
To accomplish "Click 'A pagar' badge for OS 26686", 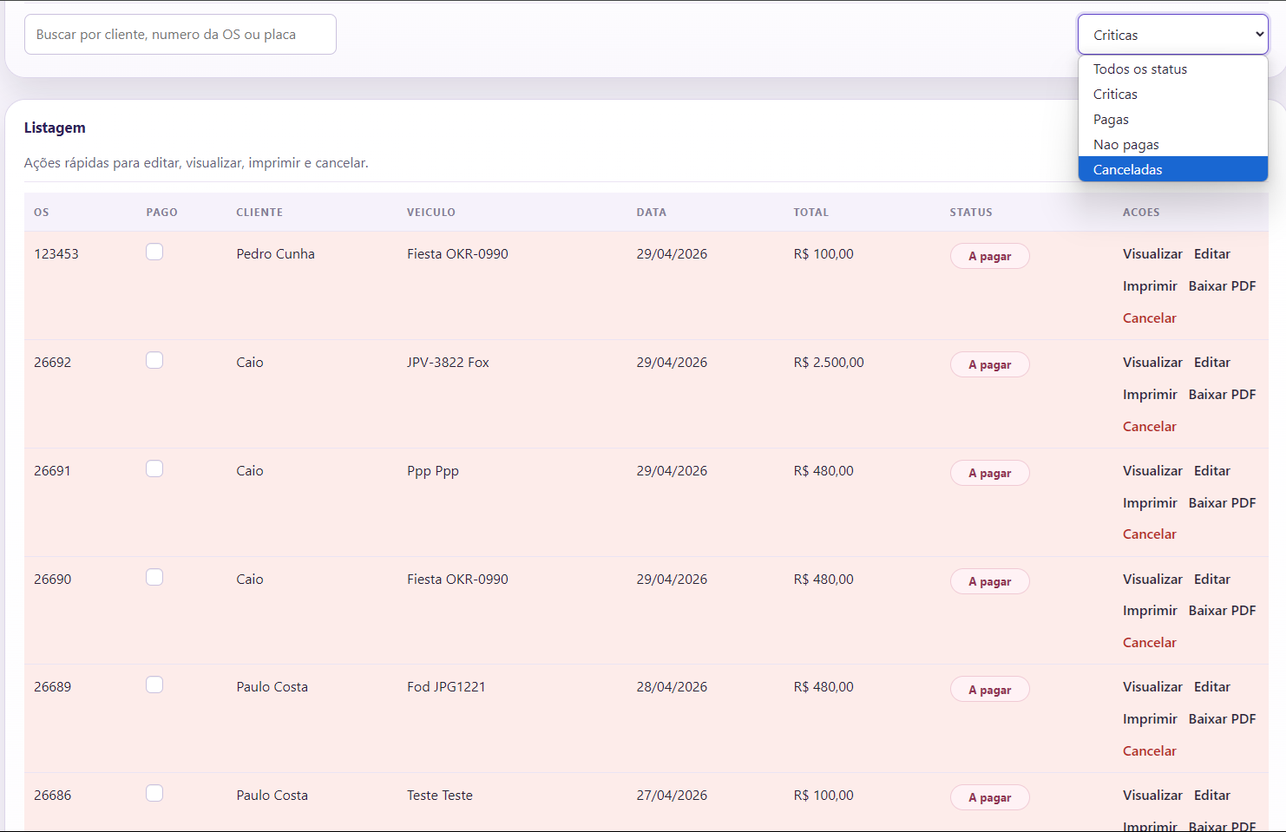I will coord(990,797).
